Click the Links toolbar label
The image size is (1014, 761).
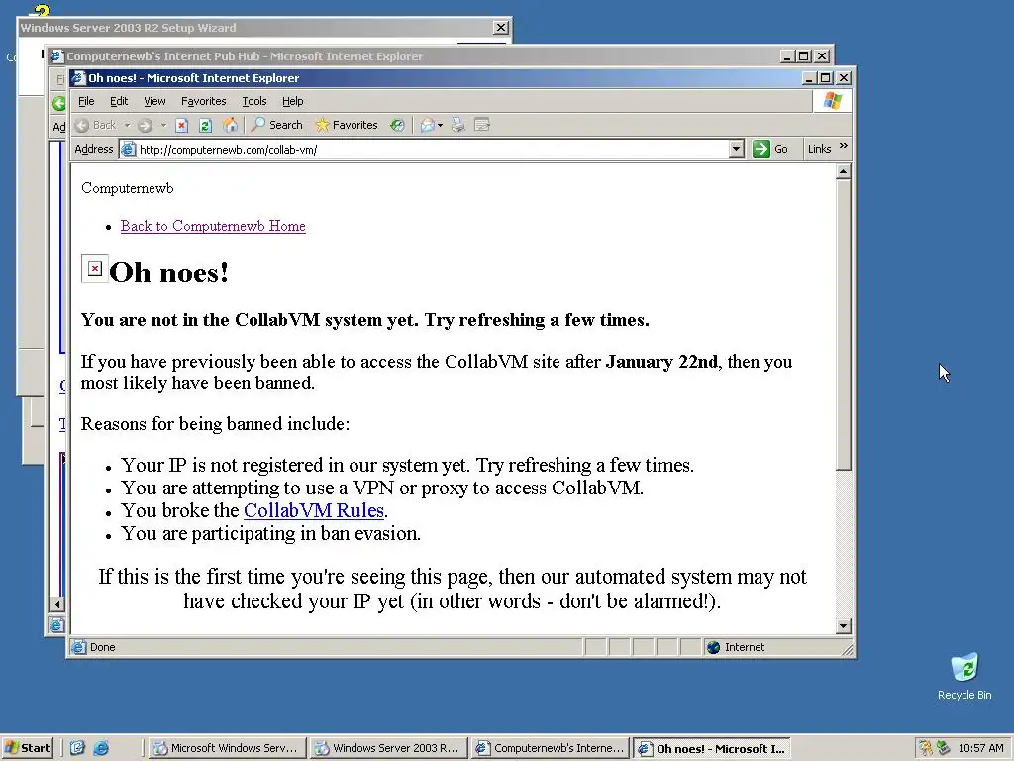tap(819, 149)
